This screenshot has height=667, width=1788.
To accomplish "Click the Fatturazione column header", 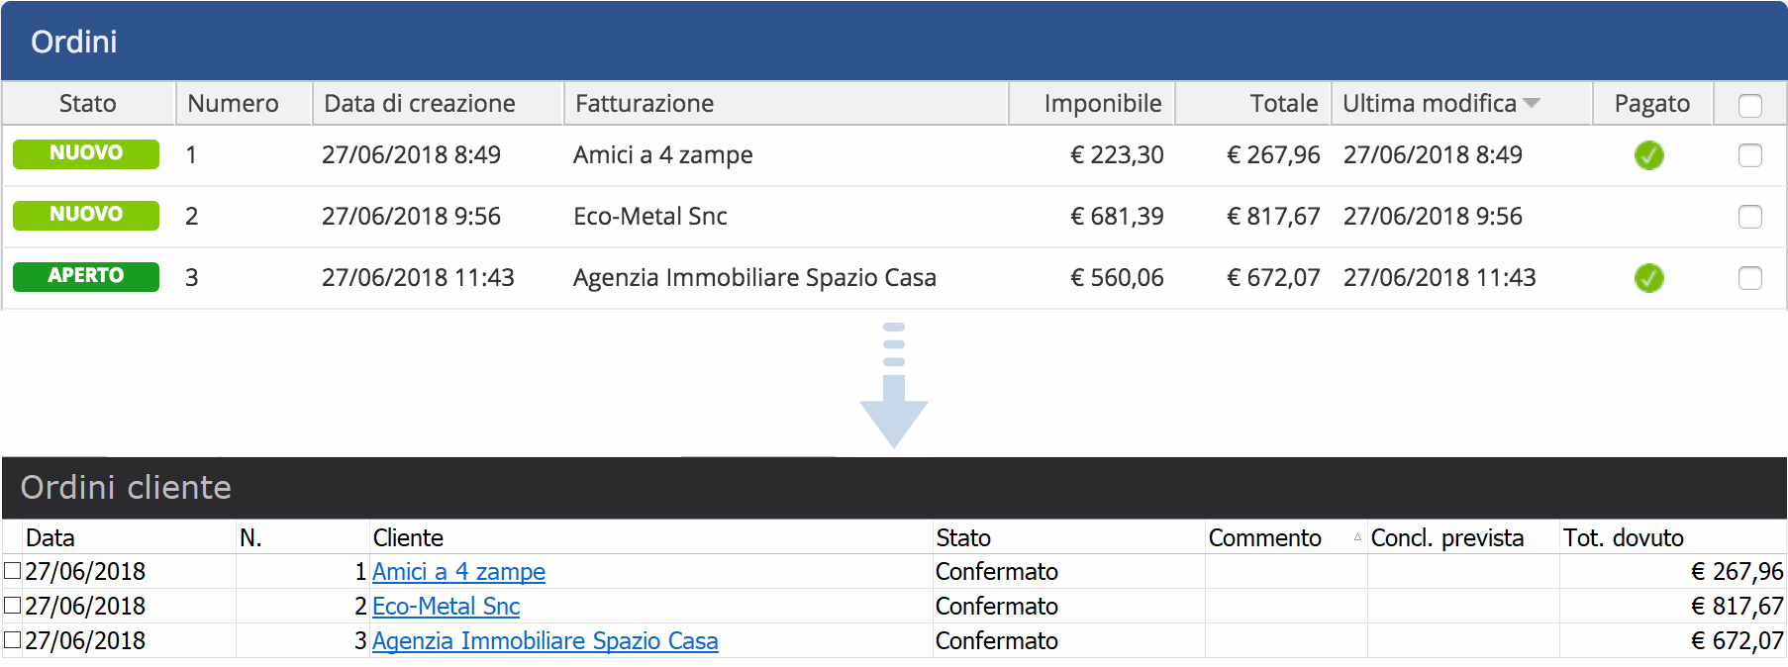I will click(645, 104).
